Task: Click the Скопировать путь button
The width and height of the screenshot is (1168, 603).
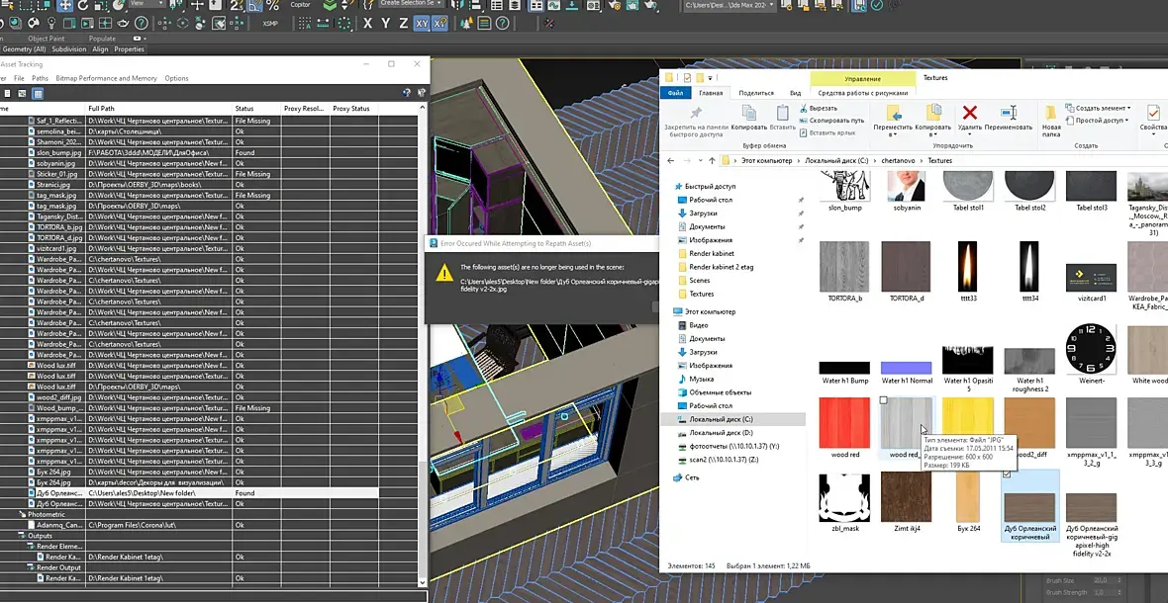Action: click(x=834, y=121)
